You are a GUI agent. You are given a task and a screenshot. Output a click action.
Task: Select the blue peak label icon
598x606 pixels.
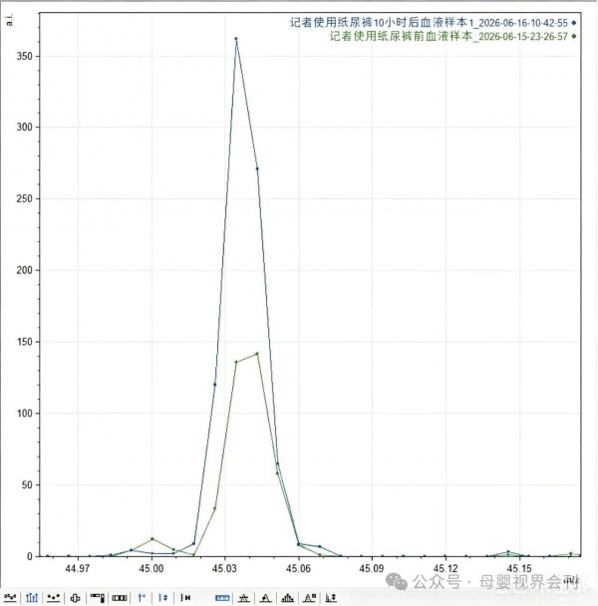click(x=142, y=598)
